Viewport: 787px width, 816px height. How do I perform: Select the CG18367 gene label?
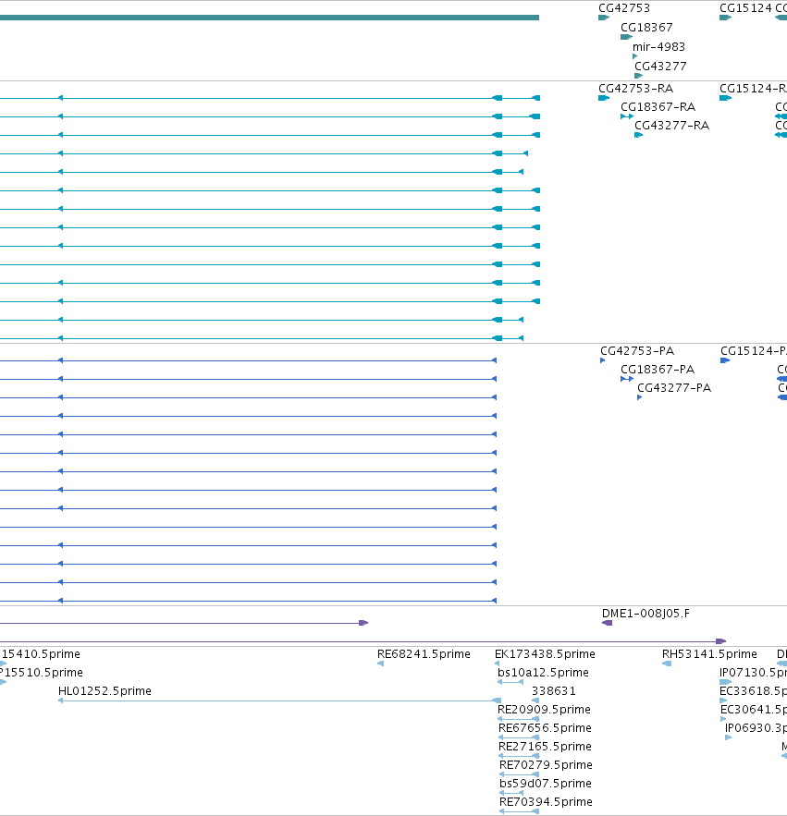coord(646,28)
